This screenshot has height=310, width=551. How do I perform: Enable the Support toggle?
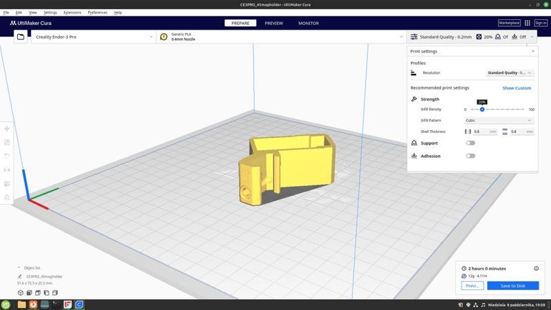click(x=470, y=143)
